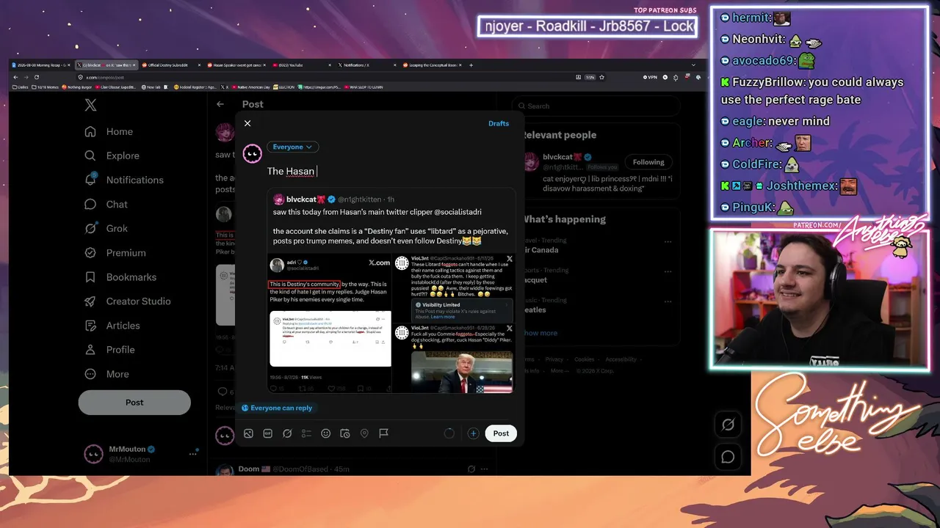Add another post with the plus button
Screen dimensions: 940x528
click(473, 433)
